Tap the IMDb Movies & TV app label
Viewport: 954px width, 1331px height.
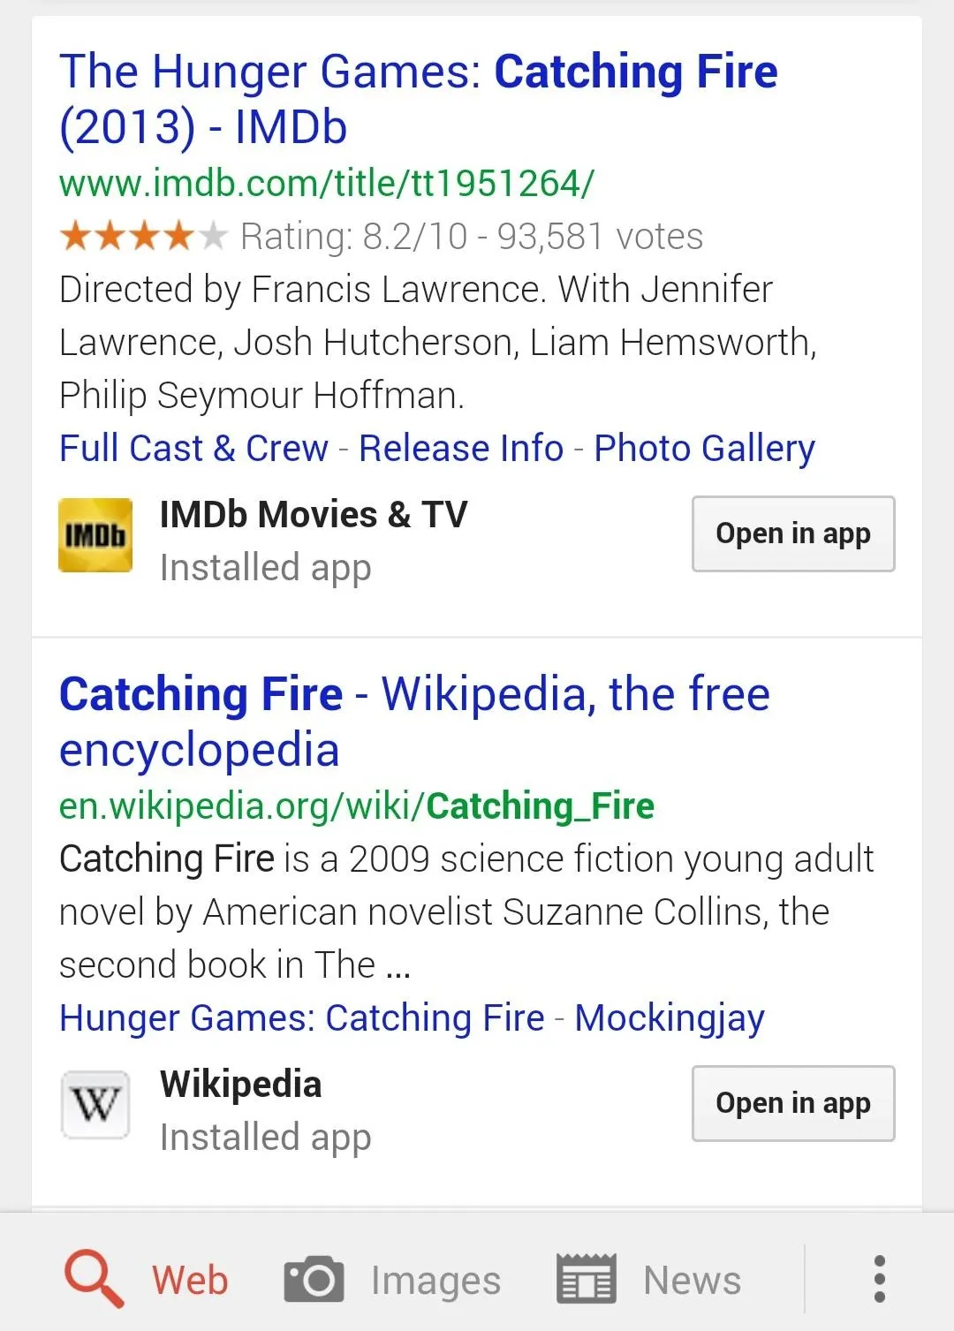[x=314, y=514]
